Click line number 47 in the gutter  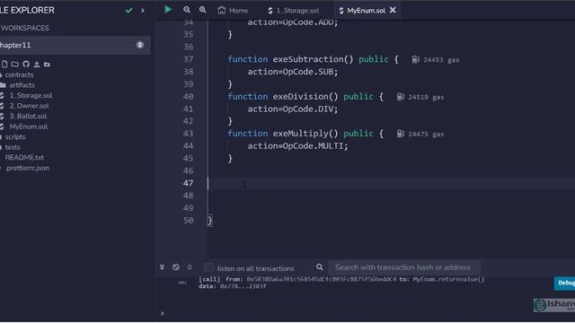[188, 183]
